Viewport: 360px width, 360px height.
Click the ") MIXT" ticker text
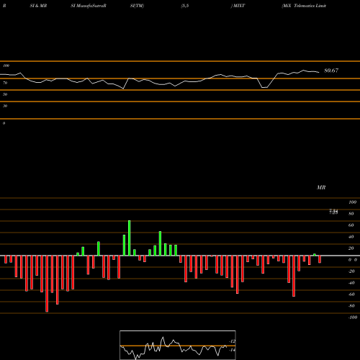(238, 6)
